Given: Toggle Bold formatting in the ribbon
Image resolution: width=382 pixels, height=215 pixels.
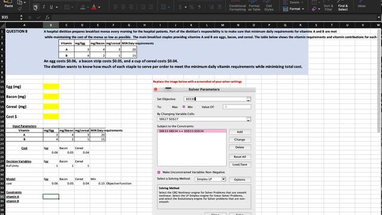Looking at the screenshot, I should point(36,7).
